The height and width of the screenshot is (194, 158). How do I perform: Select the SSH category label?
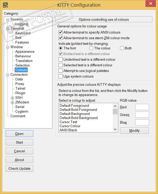[19, 98]
